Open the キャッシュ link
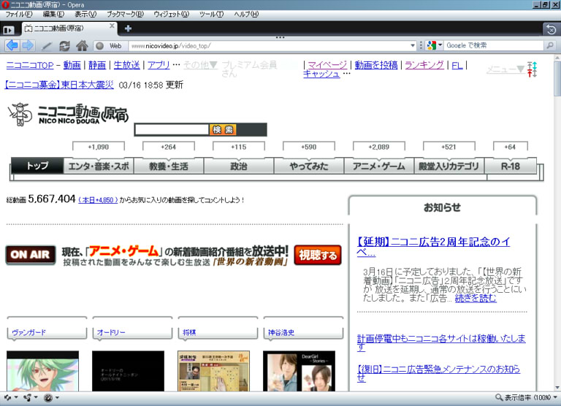The height and width of the screenshot is (406, 561). point(321,73)
